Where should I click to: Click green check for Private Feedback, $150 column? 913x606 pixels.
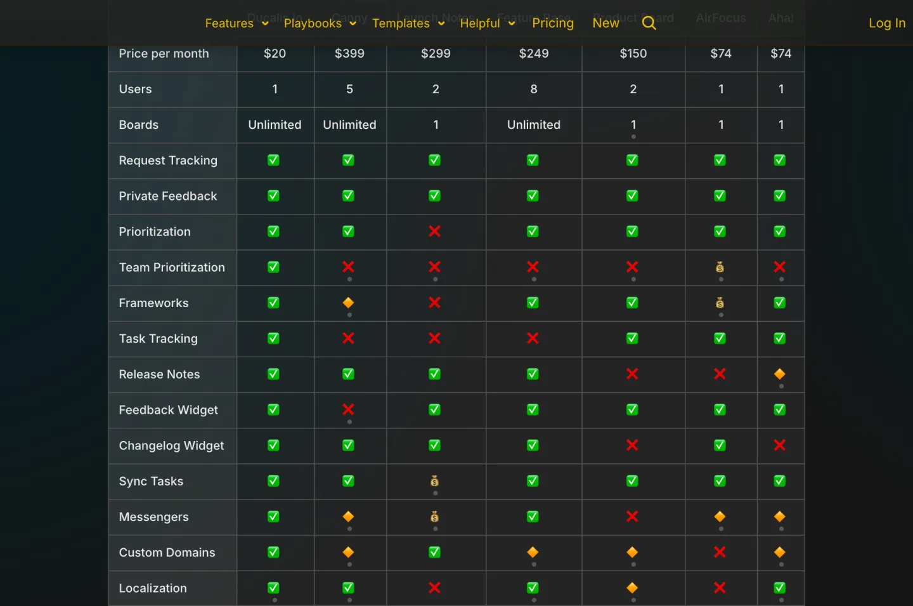632,196
